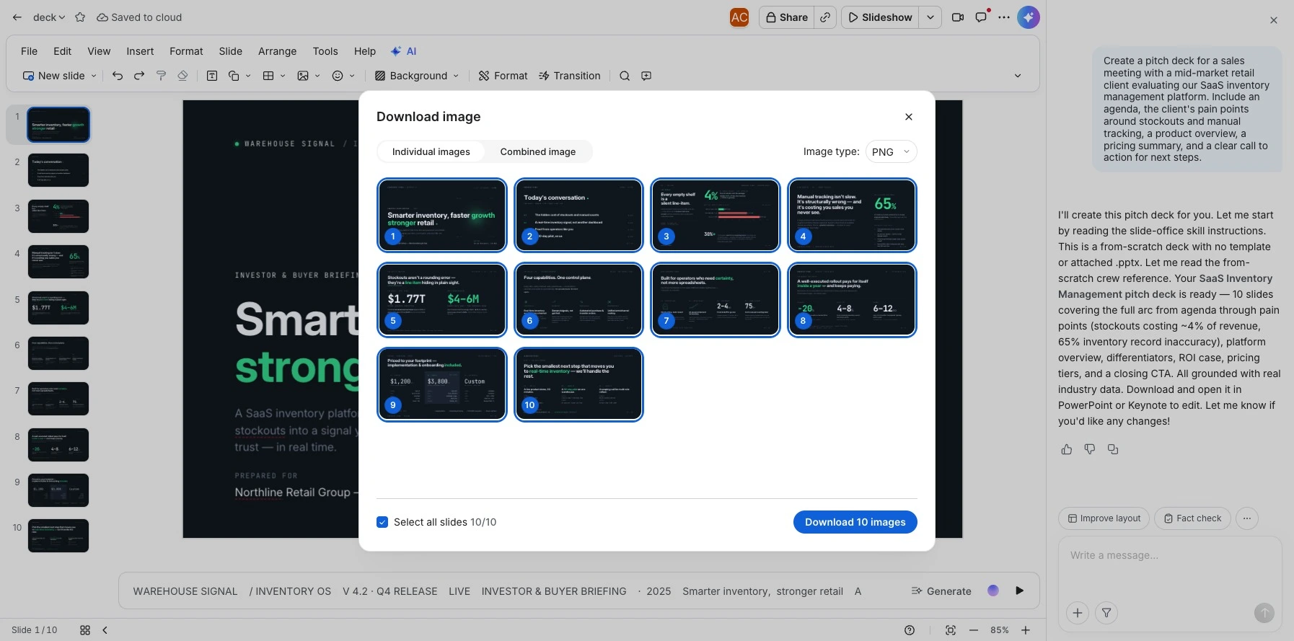Give thumbs down to AI response

tap(1090, 449)
